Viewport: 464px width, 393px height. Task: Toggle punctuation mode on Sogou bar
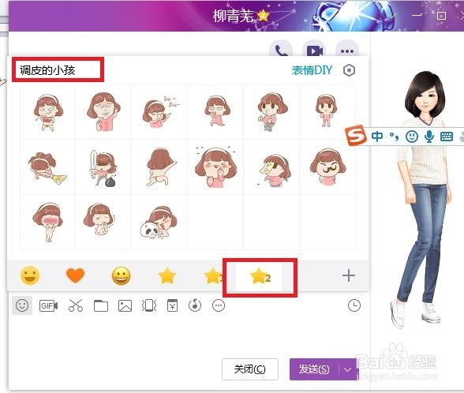pyautogui.click(x=394, y=137)
